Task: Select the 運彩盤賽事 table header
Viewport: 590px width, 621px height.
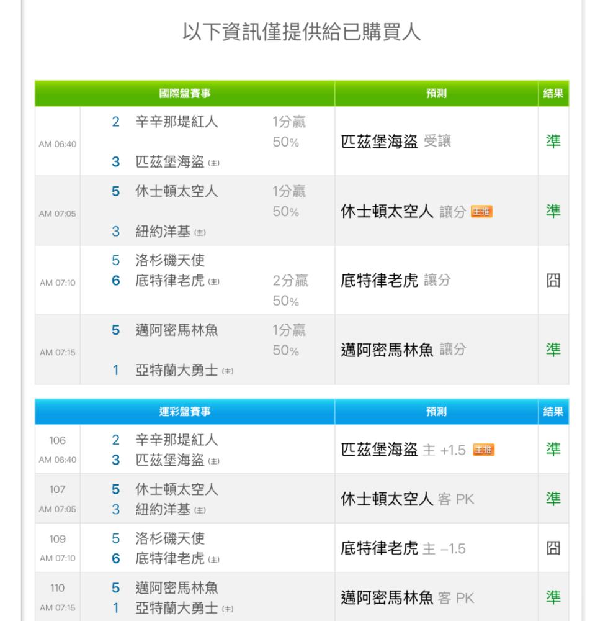Action: click(185, 412)
